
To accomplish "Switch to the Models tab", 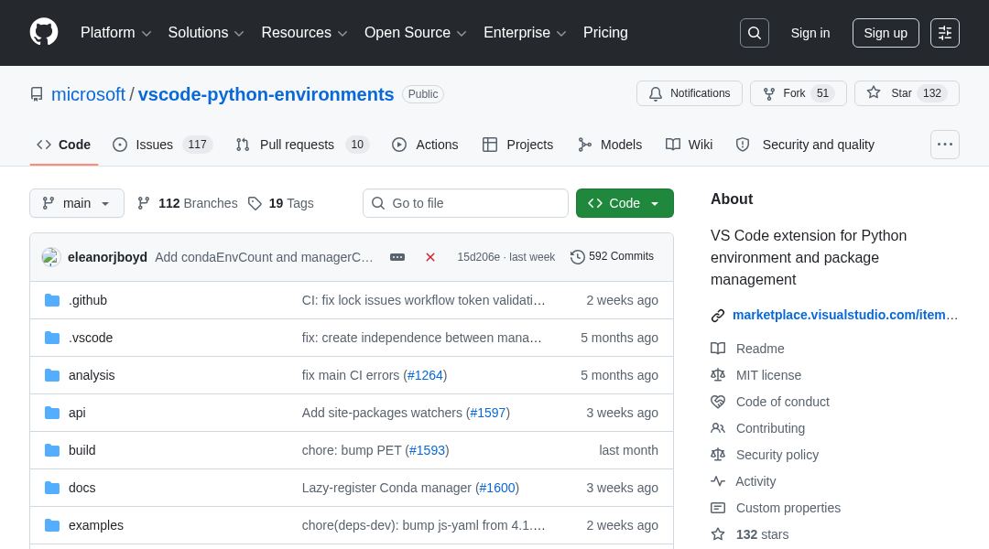I will point(610,145).
